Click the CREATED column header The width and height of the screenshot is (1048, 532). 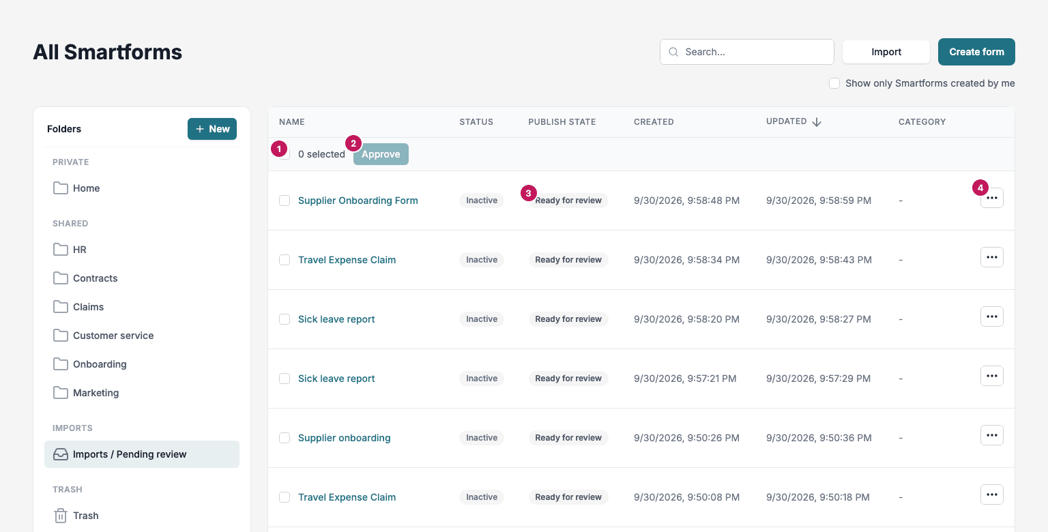coord(654,122)
